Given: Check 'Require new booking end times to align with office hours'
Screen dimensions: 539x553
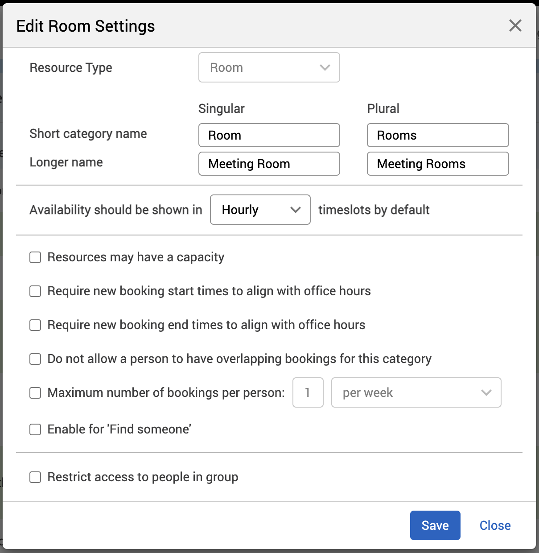Looking at the screenshot, I should (x=35, y=325).
